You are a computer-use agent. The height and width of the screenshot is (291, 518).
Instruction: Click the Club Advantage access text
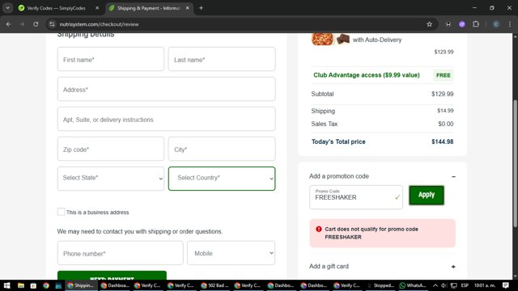tap(367, 75)
